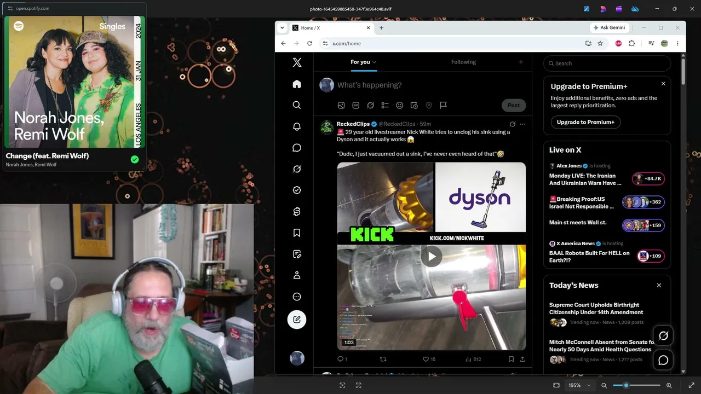Open the floating messages chat button
The image size is (701, 394).
(x=663, y=360)
